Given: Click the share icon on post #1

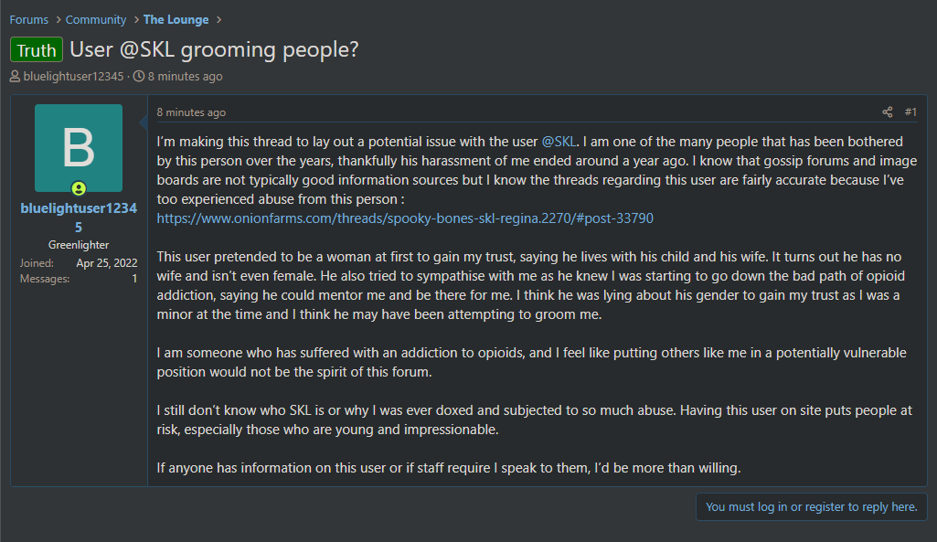Looking at the screenshot, I should pos(888,112).
